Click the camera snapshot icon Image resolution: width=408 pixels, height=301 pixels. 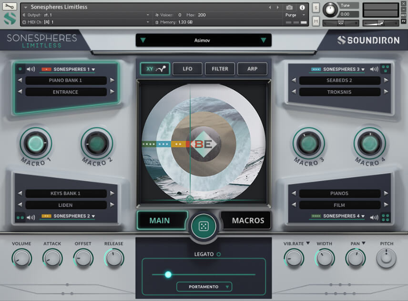click(x=289, y=7)
